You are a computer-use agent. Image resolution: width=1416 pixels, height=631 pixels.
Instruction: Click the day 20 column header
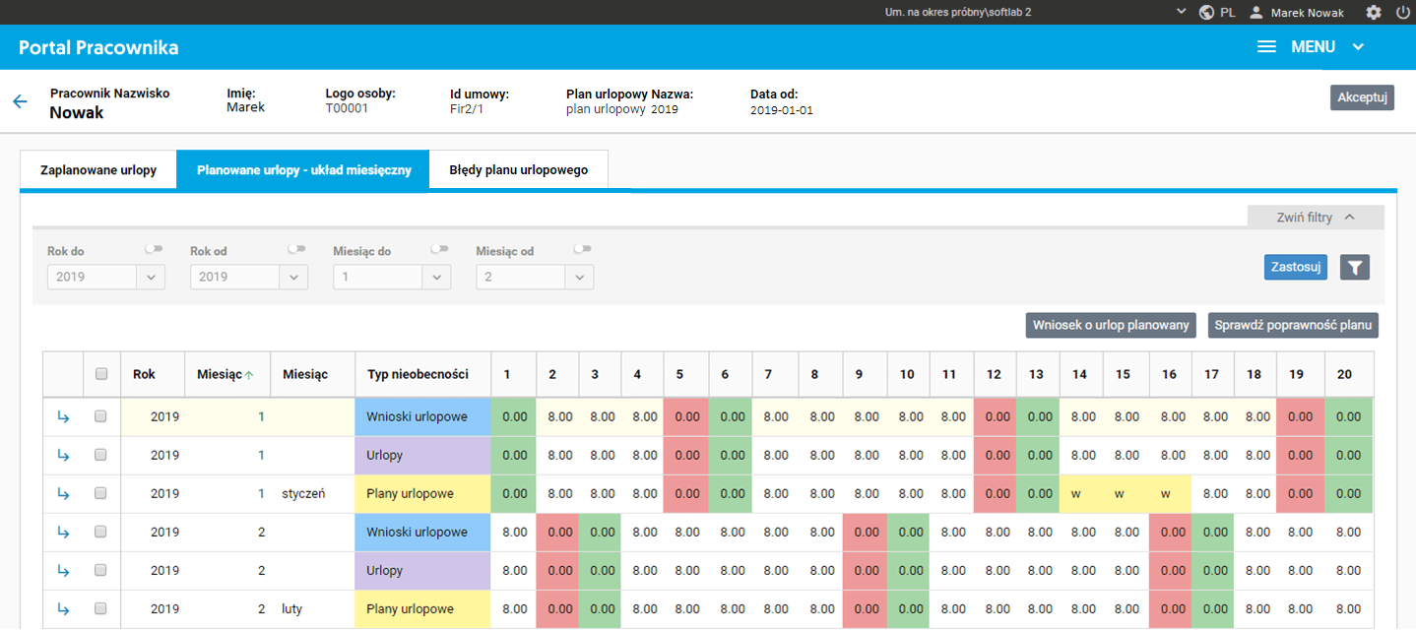click(x=1348, y=374)
